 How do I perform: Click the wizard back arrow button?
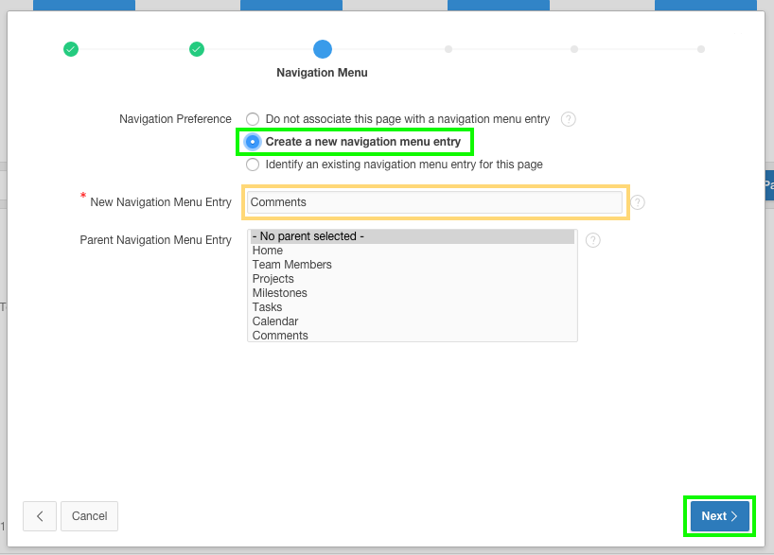39,516
